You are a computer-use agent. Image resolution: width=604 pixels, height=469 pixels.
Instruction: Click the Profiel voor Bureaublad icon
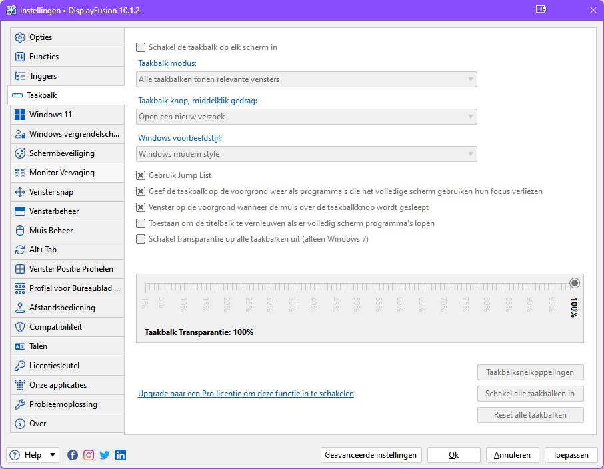pos(19,288)
